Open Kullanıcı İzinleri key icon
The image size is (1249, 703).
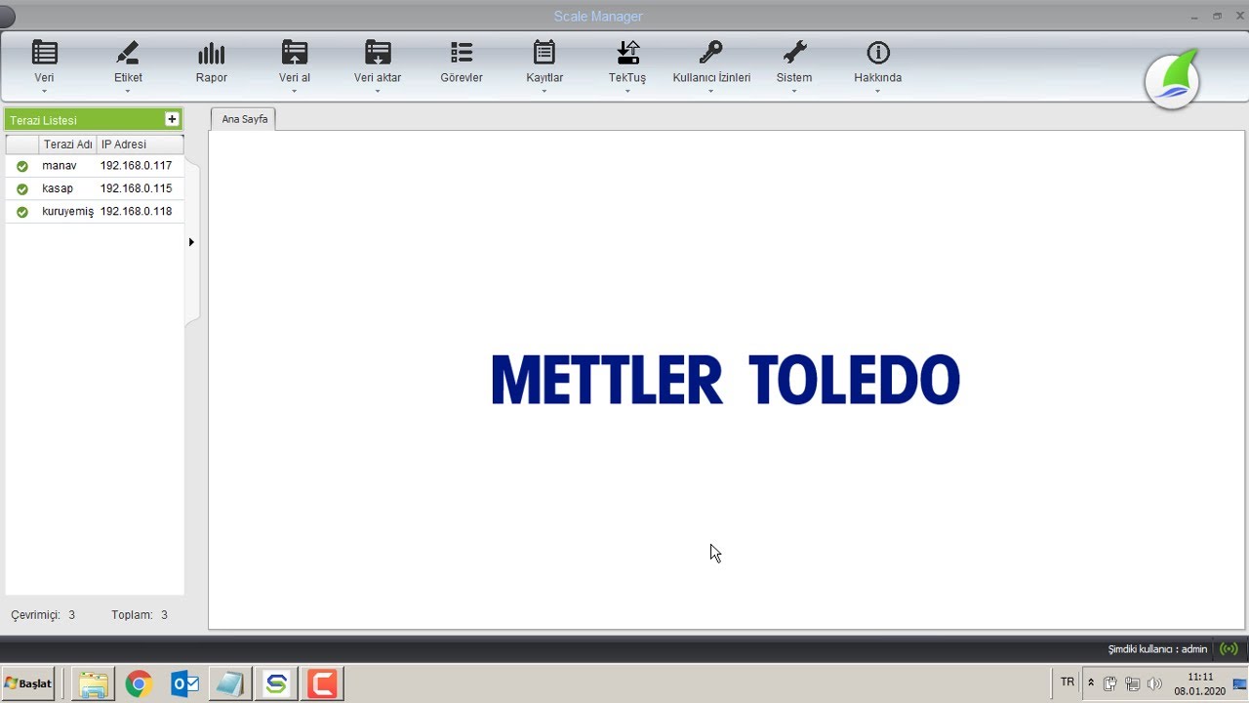tap(711, 53)
